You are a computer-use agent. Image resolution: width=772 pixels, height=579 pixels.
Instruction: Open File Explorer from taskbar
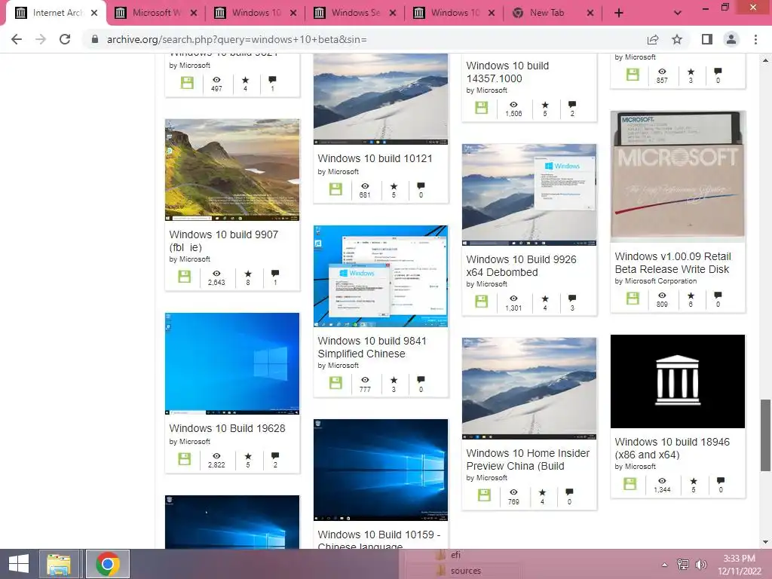pos(59,564)
